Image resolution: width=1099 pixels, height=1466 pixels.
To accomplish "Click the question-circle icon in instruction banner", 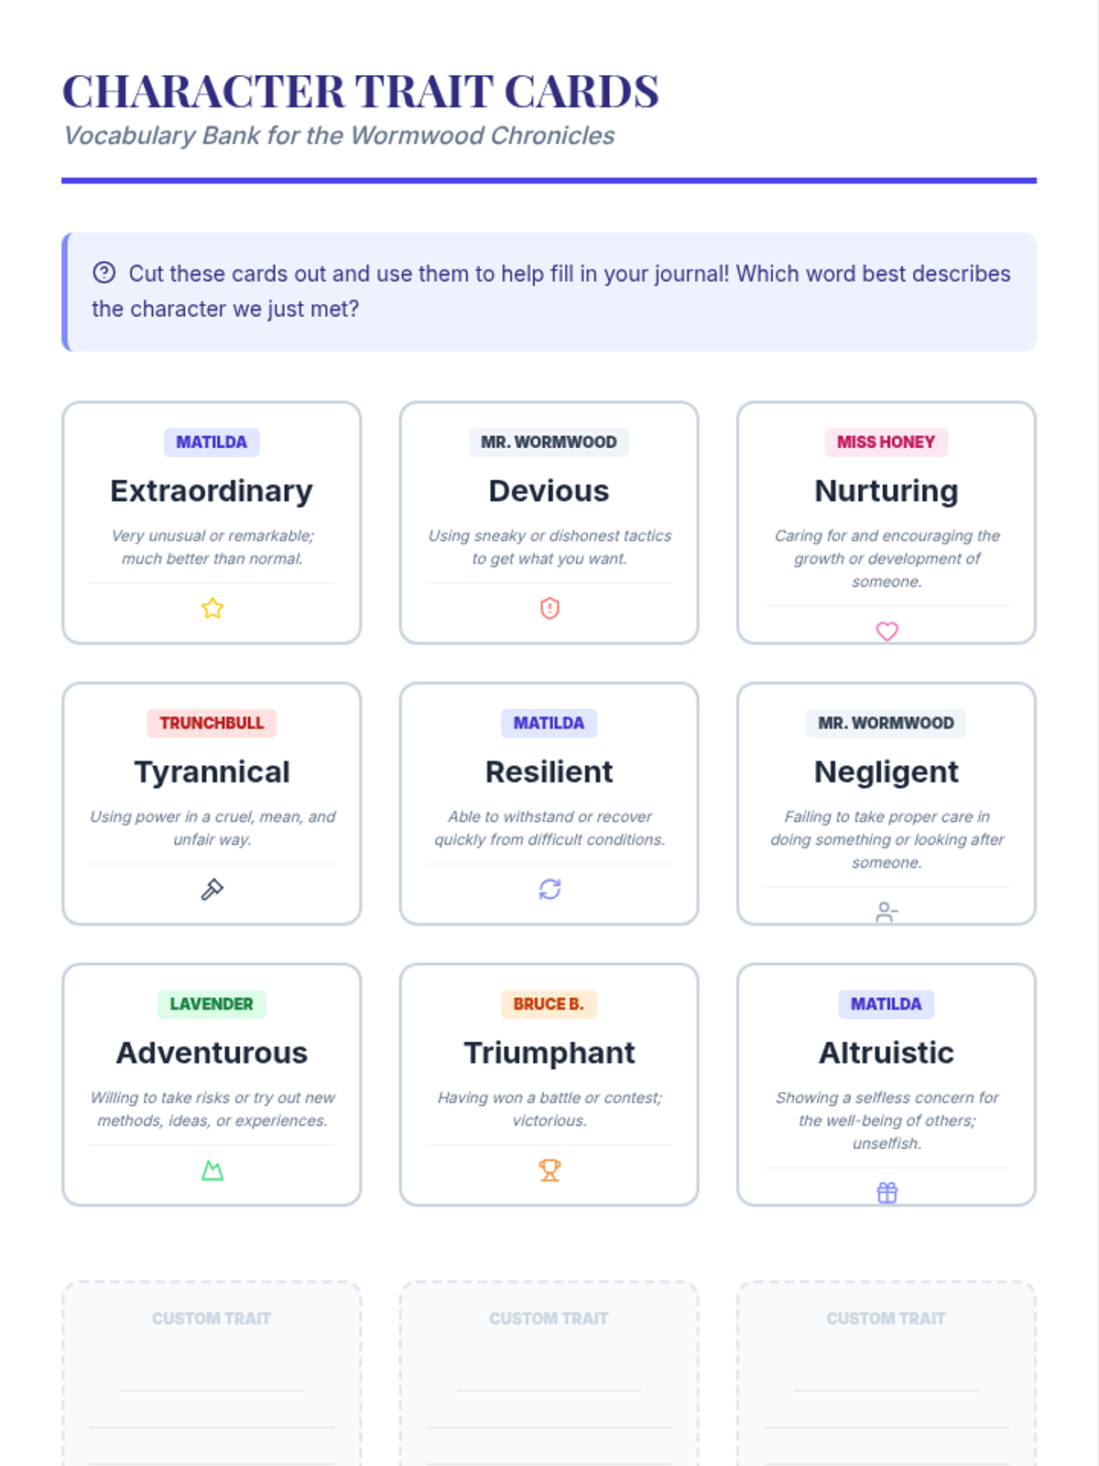I will pyautogui.click(x=104, y=273).
